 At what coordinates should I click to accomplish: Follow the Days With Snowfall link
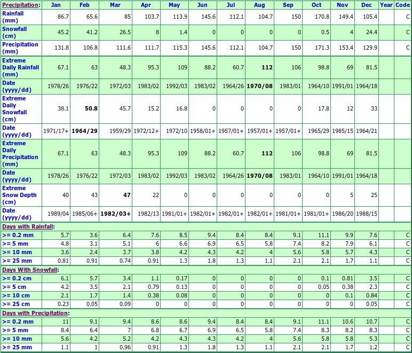29,270
